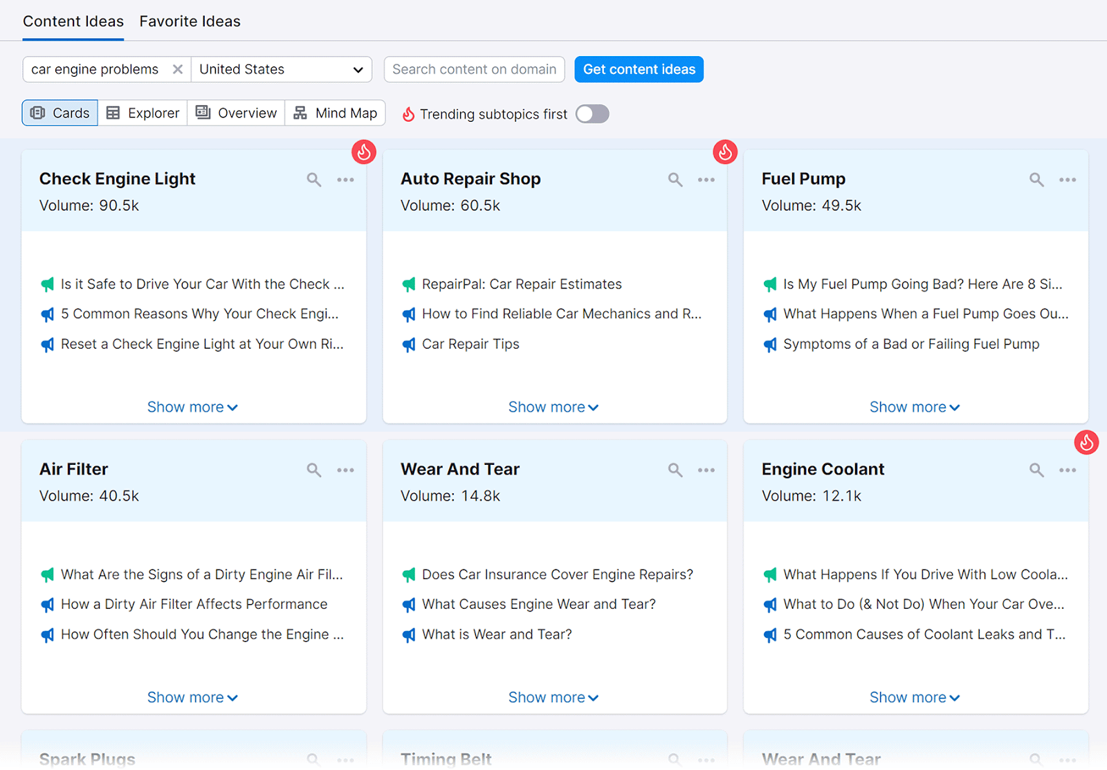
Task: Open the search magnifier on Wear And Tear card
Action: pos(675,470)
